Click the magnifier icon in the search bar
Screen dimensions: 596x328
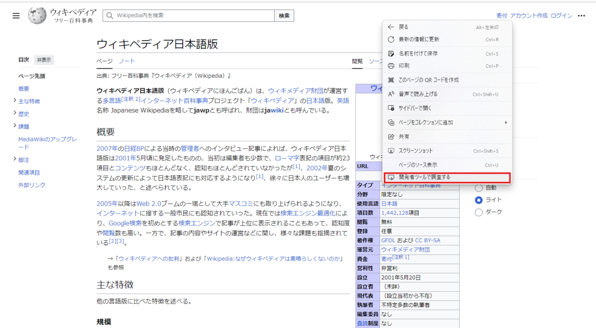[110, 15]
